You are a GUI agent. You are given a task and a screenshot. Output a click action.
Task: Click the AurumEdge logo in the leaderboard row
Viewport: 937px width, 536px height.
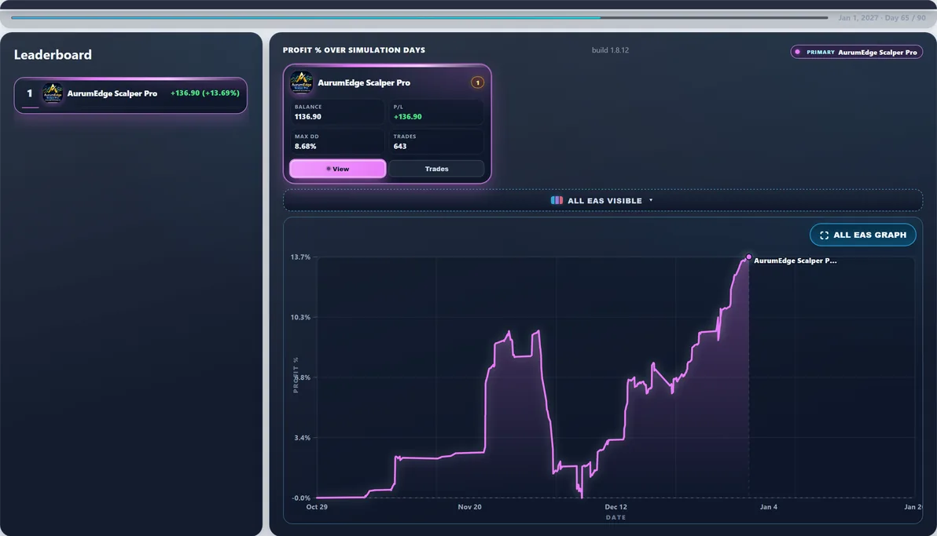pyautogui.click(x=53, y=93)
